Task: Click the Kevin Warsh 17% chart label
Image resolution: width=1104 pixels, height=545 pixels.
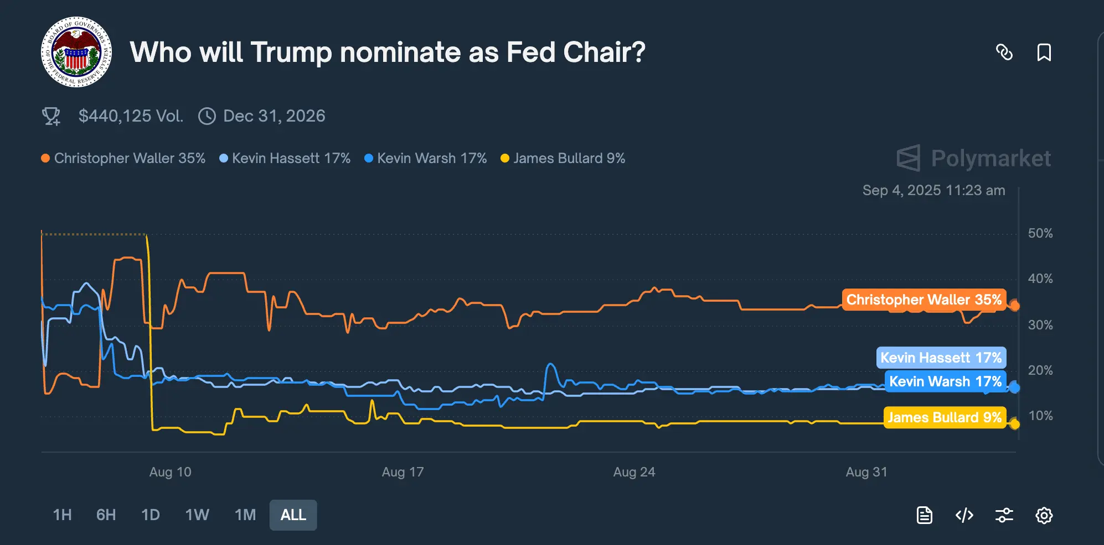Action: click(945, 381)
